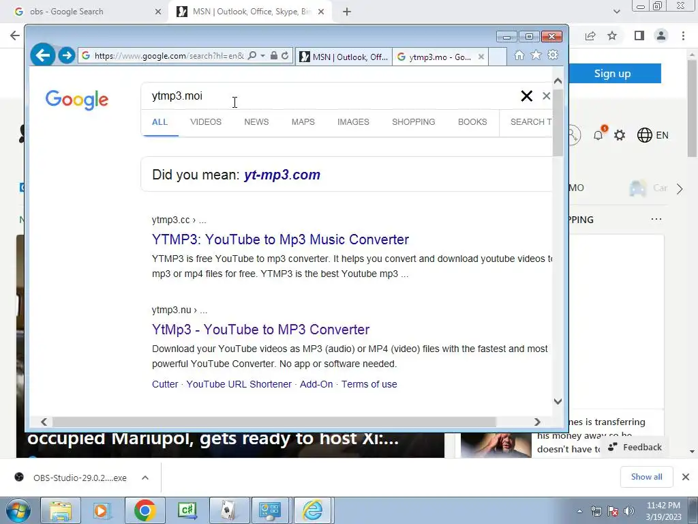Switch to MSN tab in Internet Explorer
The height and width of the screenshot is (524, 698).
pyautogui.click(x=344, y=57)
